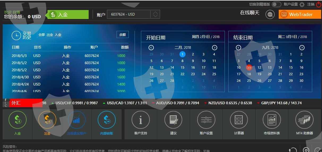Click the 二月, 2018 month title
Image resolution: width=322 pixels, height=152 pixels.
coord(183,48)
